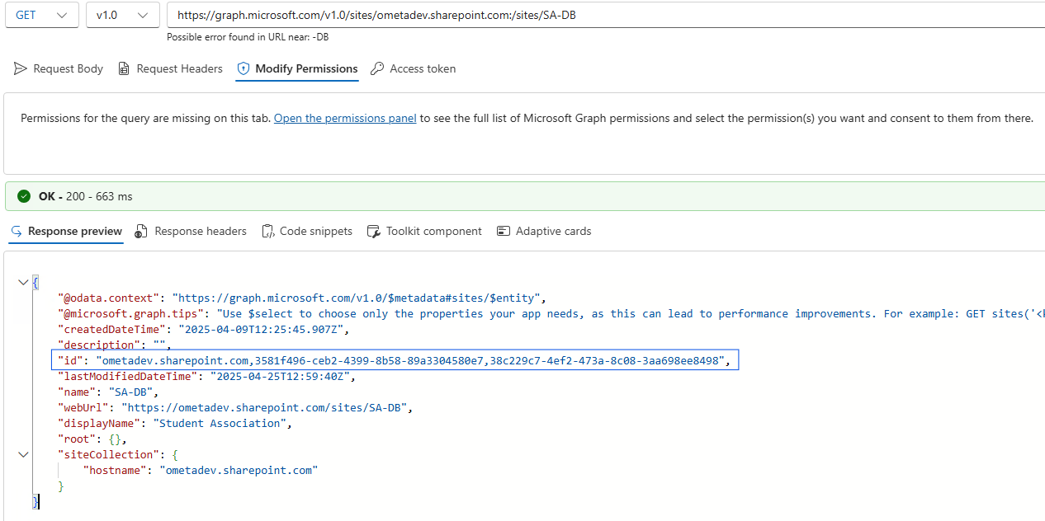This screenshot has width=1045, height=521.
Task: Open the GET method dropdown
Action: (42, 15)
